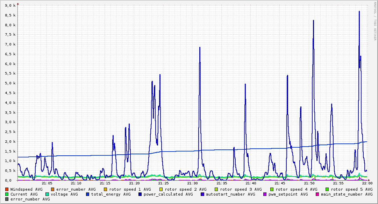Click the total_energy AVG blue swatch
378x204 pixels.
point(87,194)
